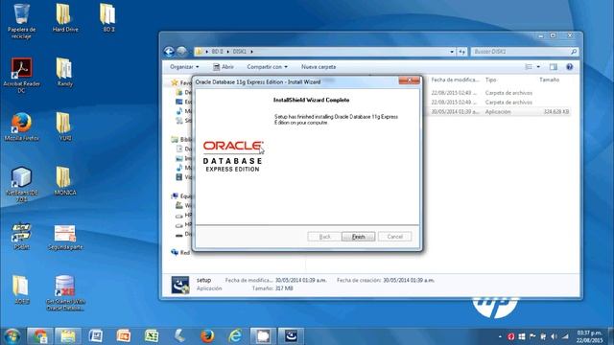Sort by the Tamaño column header

[549, 80]
